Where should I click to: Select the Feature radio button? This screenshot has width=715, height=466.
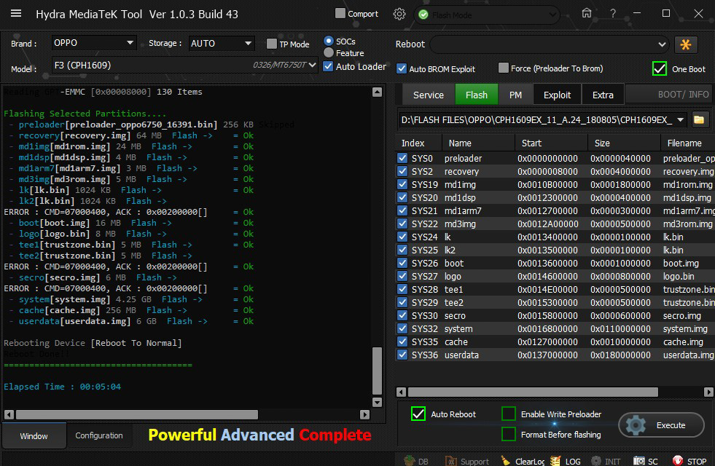[328, 52]
